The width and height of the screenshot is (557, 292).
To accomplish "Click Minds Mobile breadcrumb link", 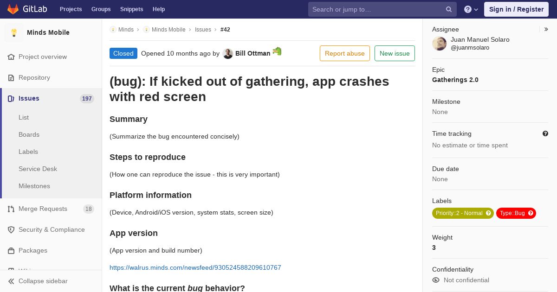I will [x=168, y=30].
